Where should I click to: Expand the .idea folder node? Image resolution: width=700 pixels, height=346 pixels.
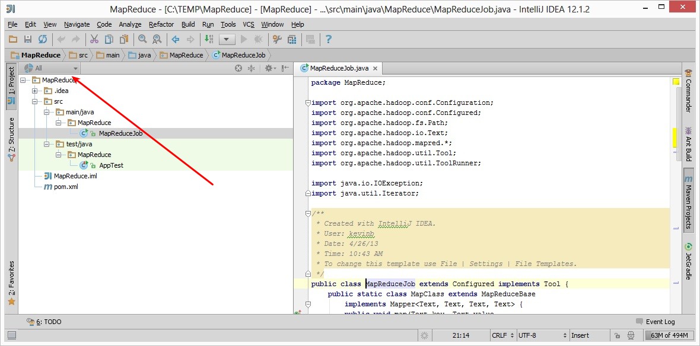coord(34,91)
